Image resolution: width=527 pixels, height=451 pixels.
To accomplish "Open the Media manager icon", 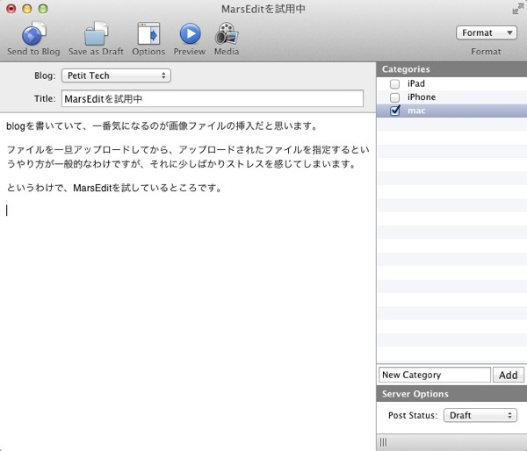I will tap(227, 33).
